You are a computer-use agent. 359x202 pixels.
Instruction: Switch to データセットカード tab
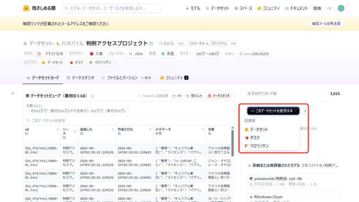click(43, 78)
